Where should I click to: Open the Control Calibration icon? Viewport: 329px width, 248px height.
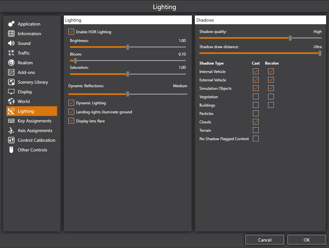pyautogui.click(x=11, y=140)
